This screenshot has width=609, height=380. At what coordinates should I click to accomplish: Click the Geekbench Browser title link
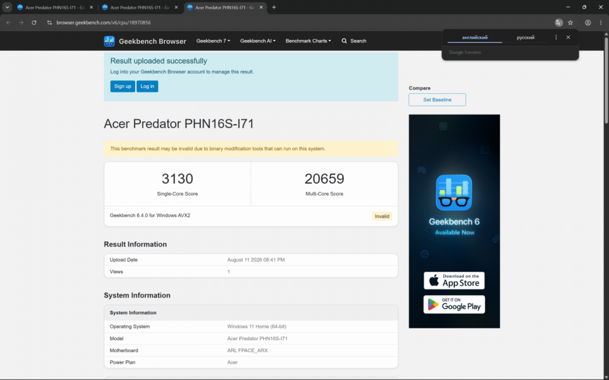coord(152,41)
